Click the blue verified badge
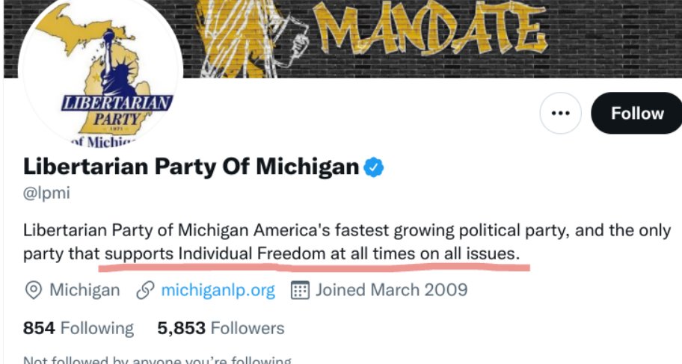The width and height of the screenshot is (682, 364). [x=373, y=167]
